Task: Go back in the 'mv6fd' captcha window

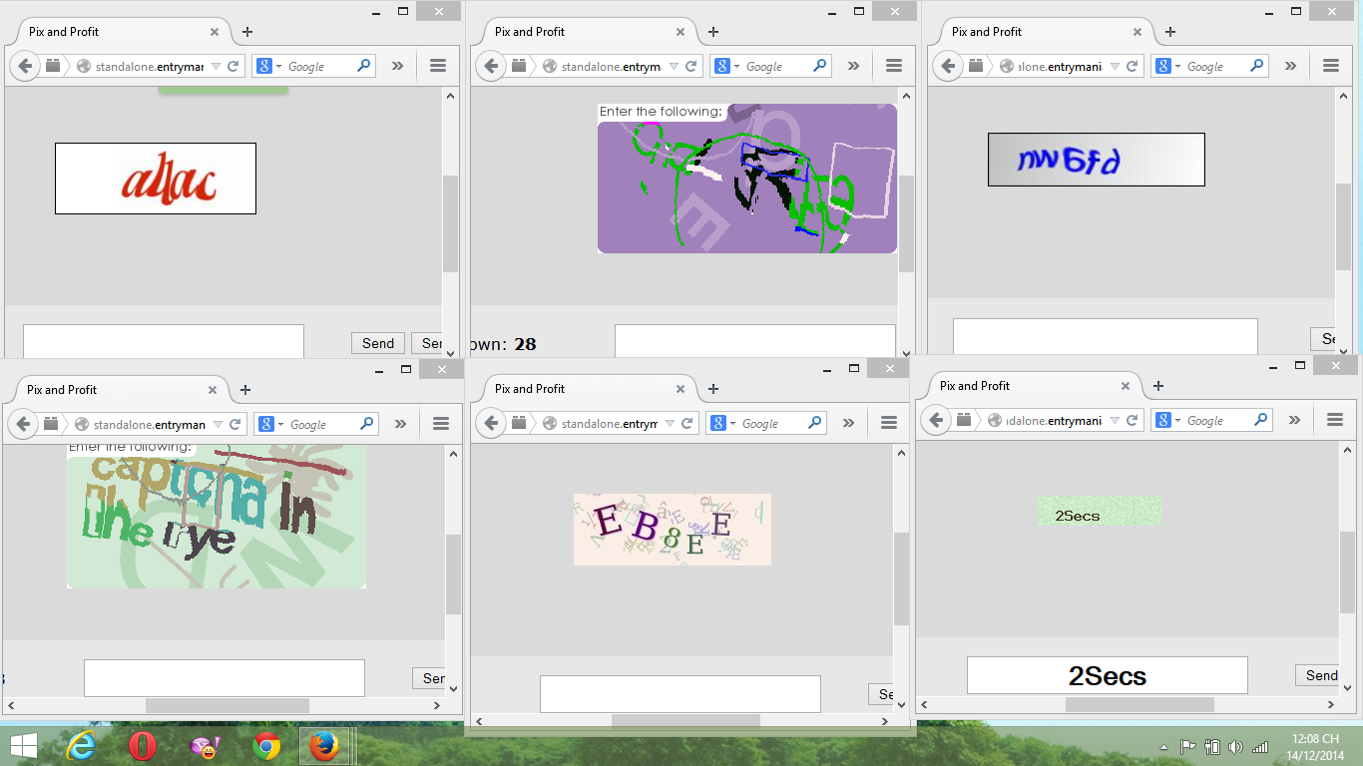Action: [x=948, y=67]
